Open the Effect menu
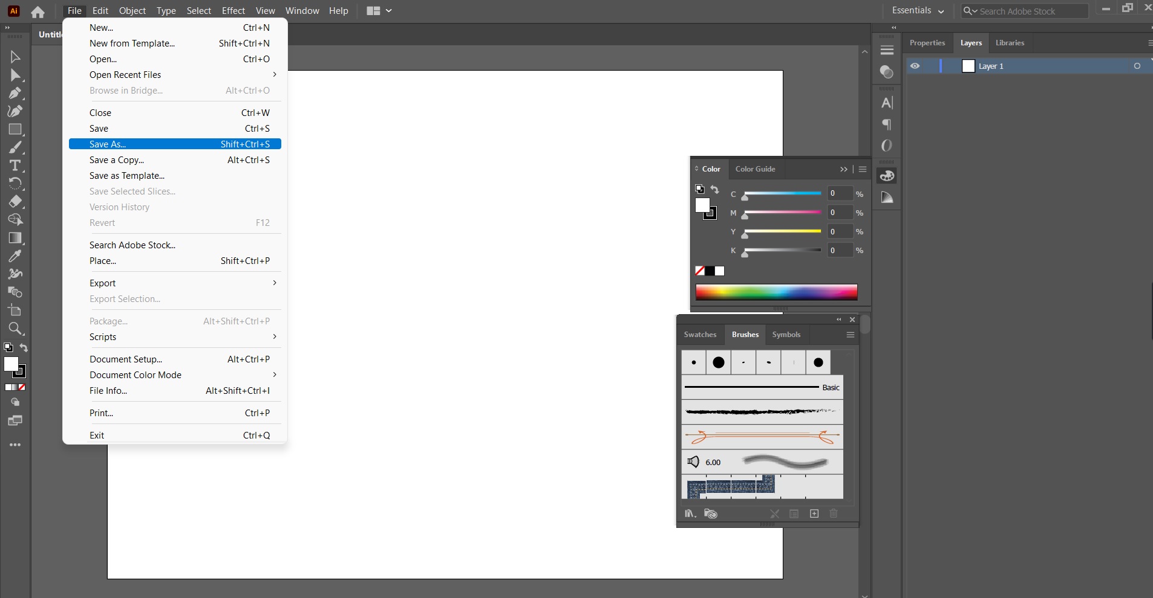The width and height of the screenshot is (1153, 598). [x=233, y=10]
